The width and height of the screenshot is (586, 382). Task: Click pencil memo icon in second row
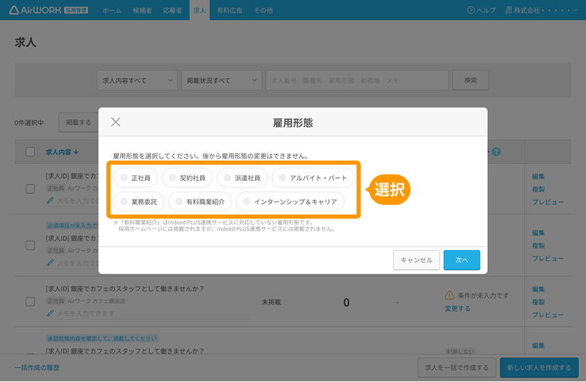[50, 263]
